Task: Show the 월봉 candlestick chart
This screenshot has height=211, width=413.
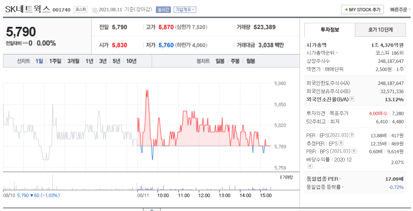Action: [x=250, y=61]
